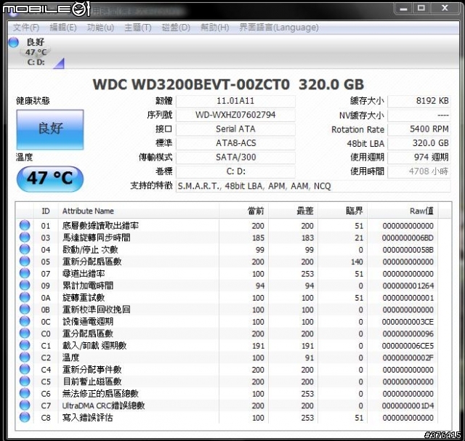Click the Attribute Name column header
The image size is (465, 441).
coord(139,211)
